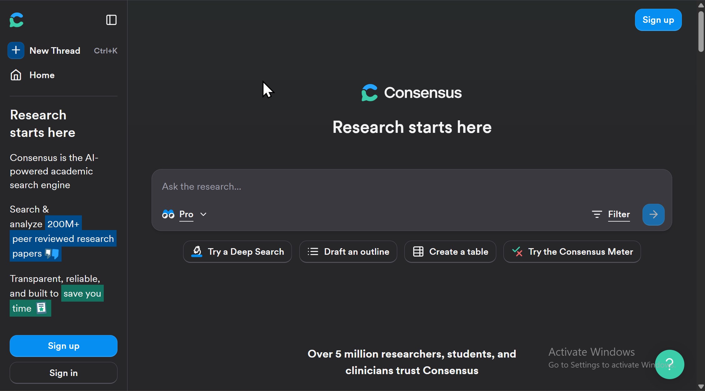Image resolution: width=705 pixels, height=391 pixels.
Task: Click the page vertical scrollbar thumb
Action: [x=701, y=31]
